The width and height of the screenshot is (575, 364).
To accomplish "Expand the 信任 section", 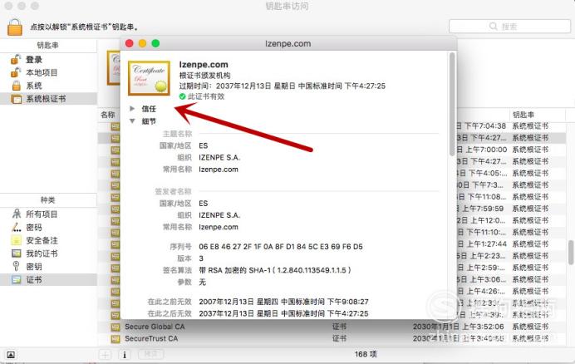I will (x=132, y=109).
